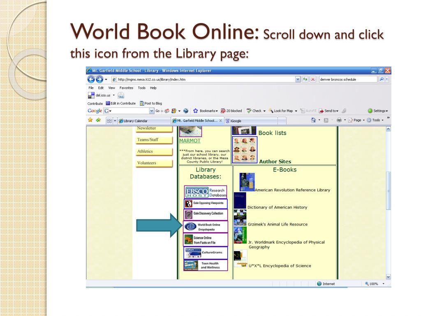Click the browser Forward arrow button
The image size is (421, 316).
pos(99,79)
